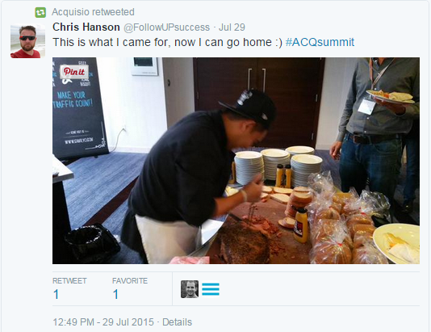Open the Details link
Image resolution: width=431 pixels, height=332 pixels.
coord(177,322)
